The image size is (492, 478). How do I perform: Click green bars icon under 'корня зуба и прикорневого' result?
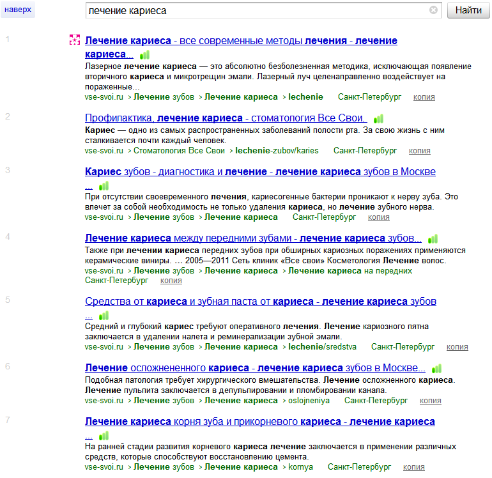coord(104,436)
